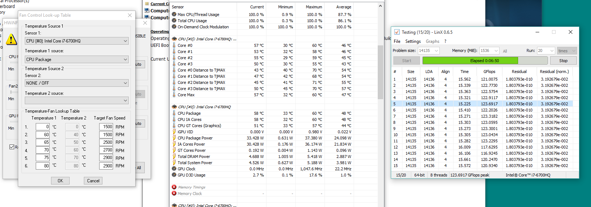Click OK in Fan Control Look-up Table
591x207 pixels.
click(60, 181)
